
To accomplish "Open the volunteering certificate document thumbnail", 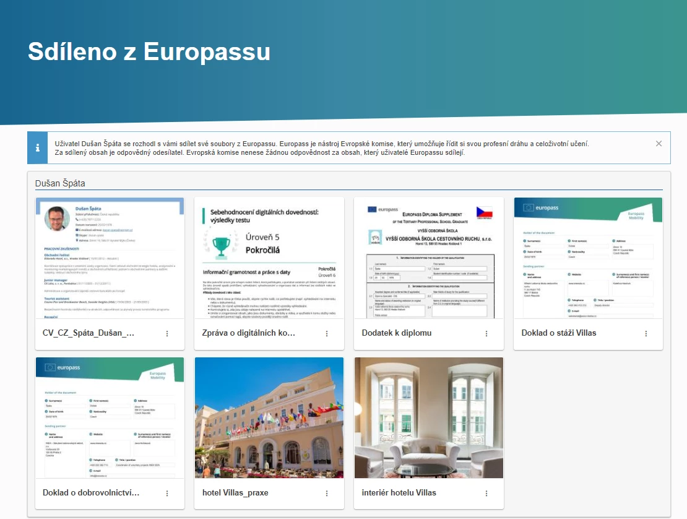I will 110,417.
